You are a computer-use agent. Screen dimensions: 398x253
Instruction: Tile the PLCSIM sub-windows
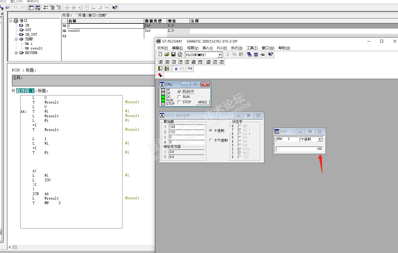[x=256, y=55]
